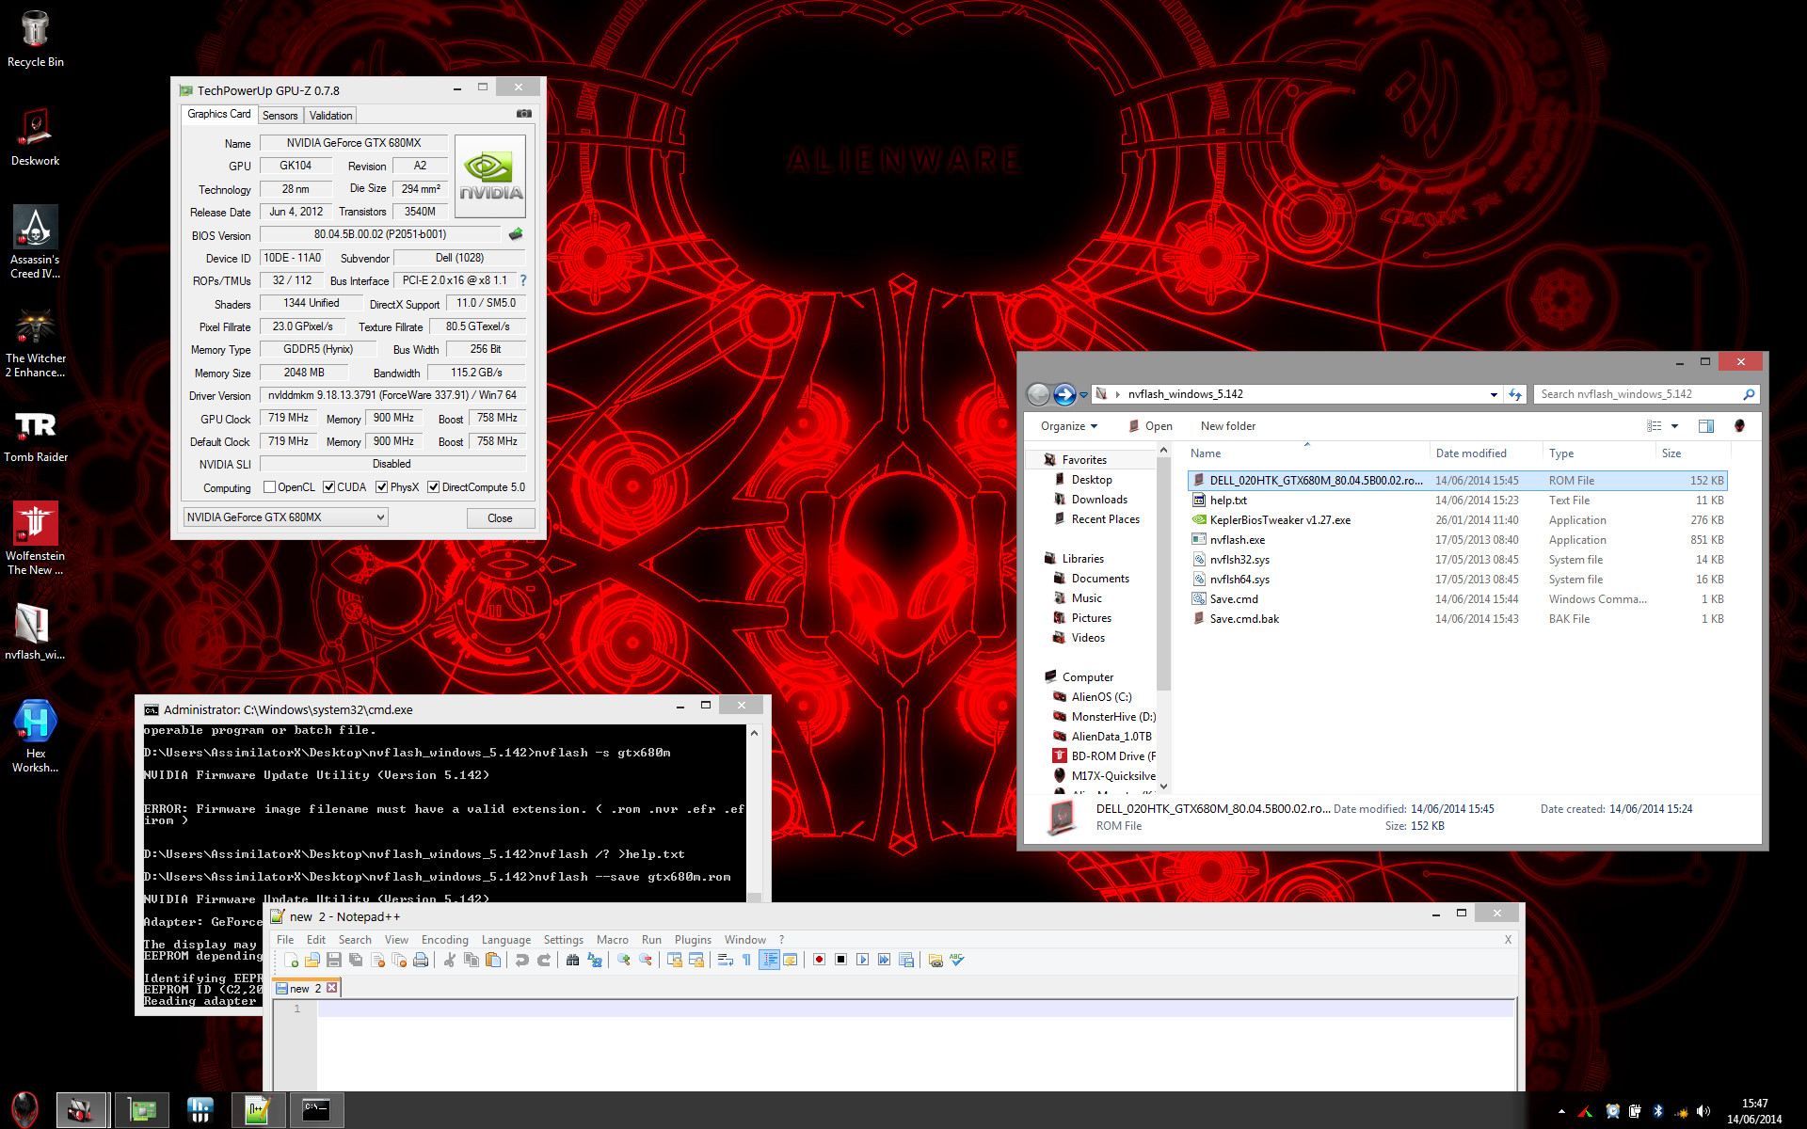This screenshot has width=1807, height=1129.
Task: Click Start button on taskbar
Action: click(24, 1110)
